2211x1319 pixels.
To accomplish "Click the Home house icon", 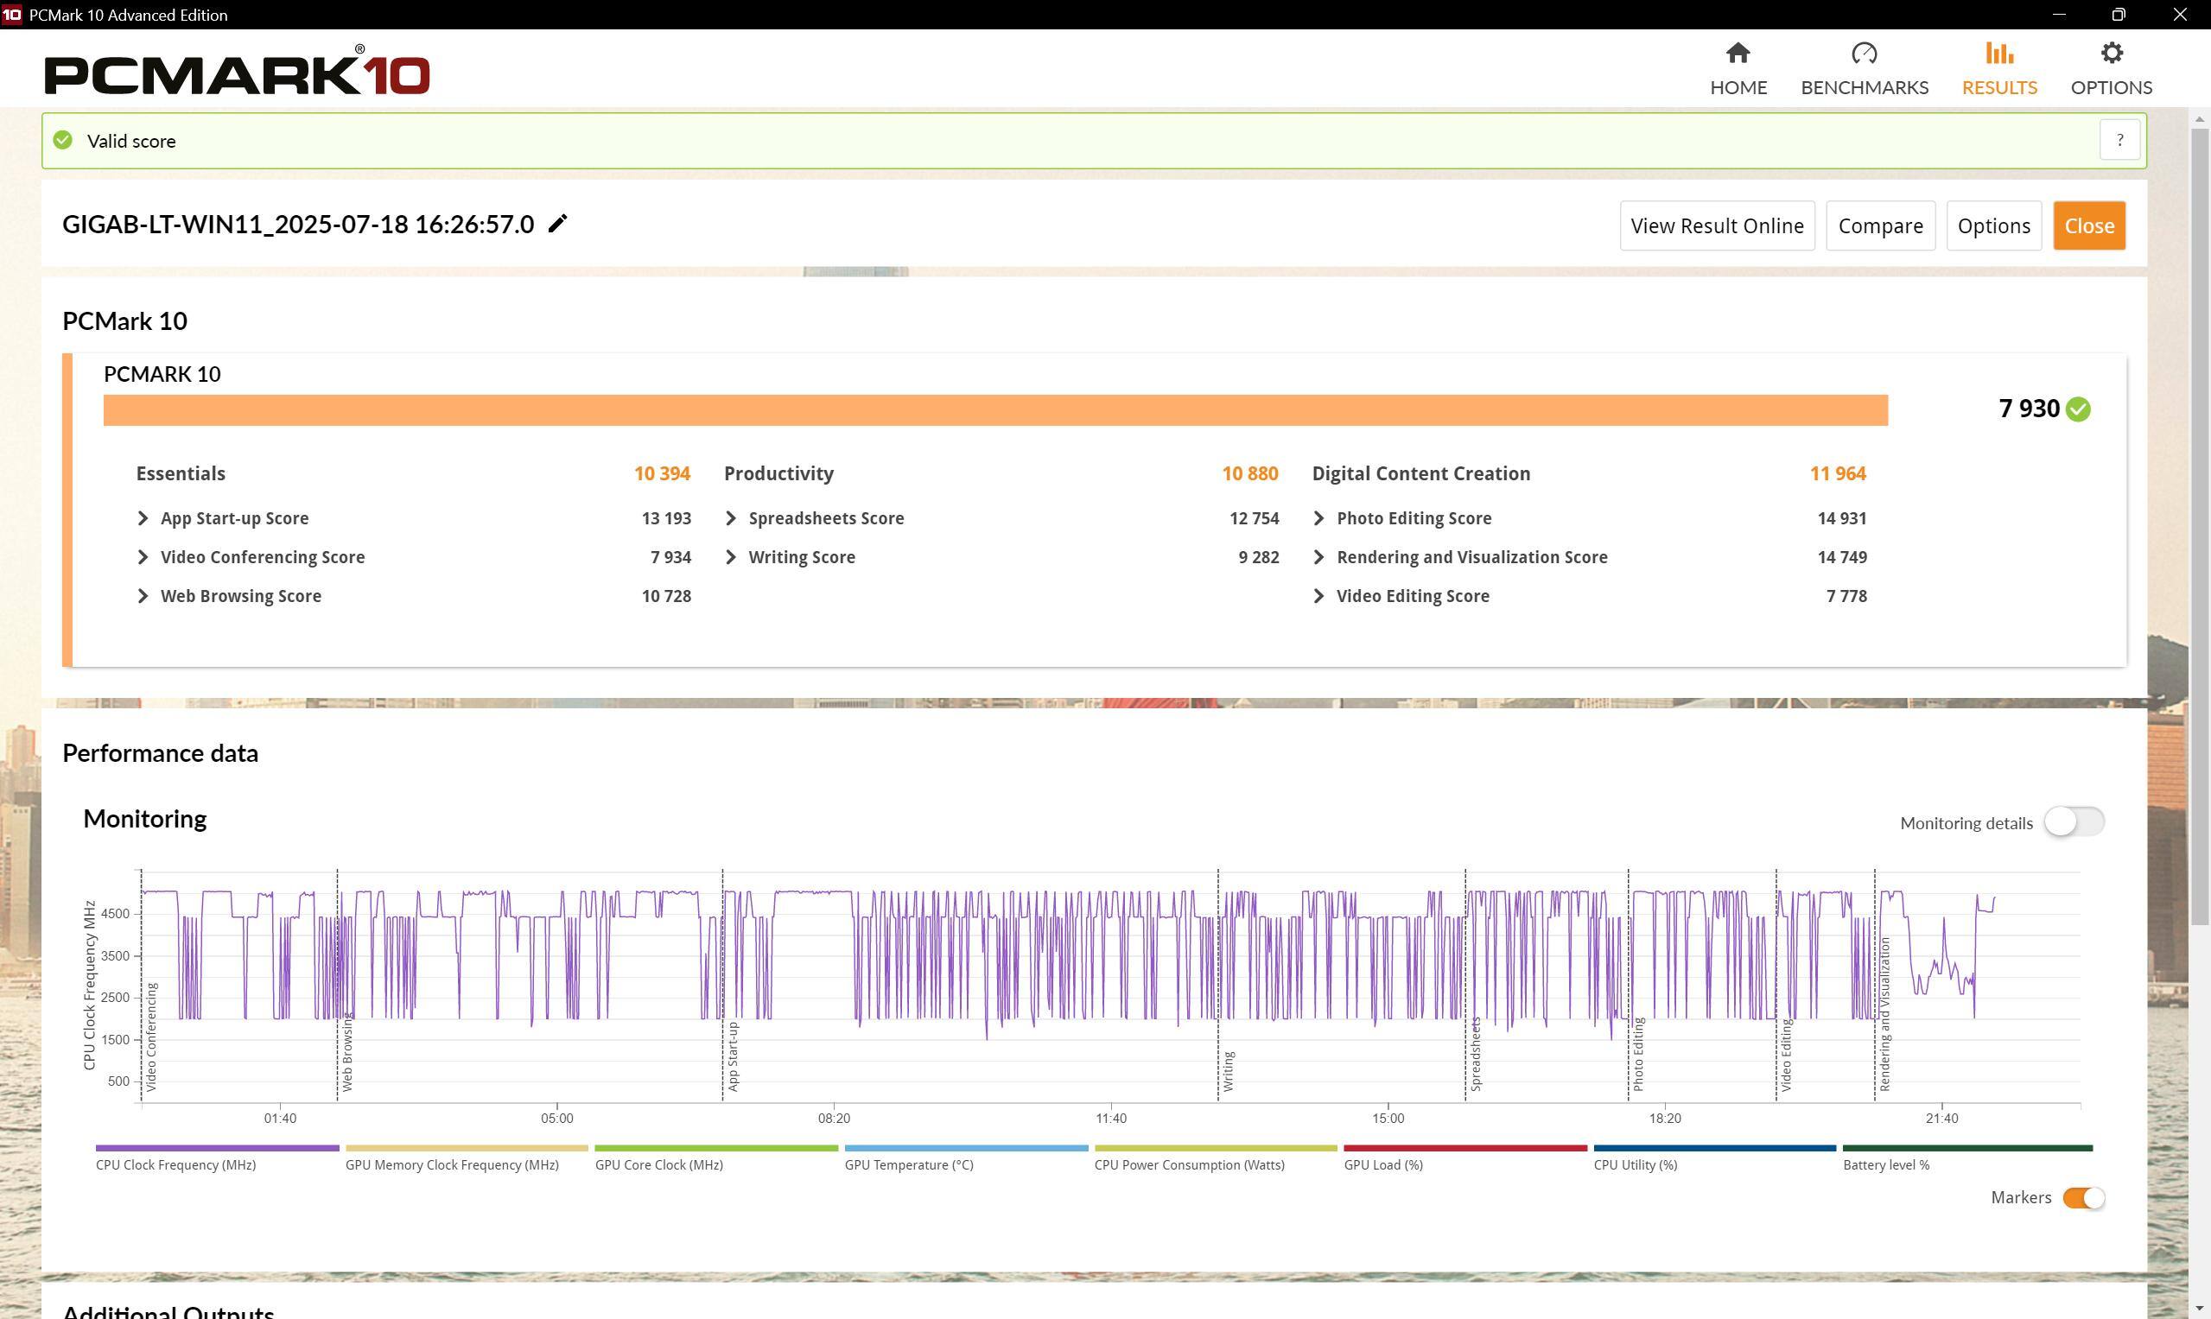I will (1738, 54).
